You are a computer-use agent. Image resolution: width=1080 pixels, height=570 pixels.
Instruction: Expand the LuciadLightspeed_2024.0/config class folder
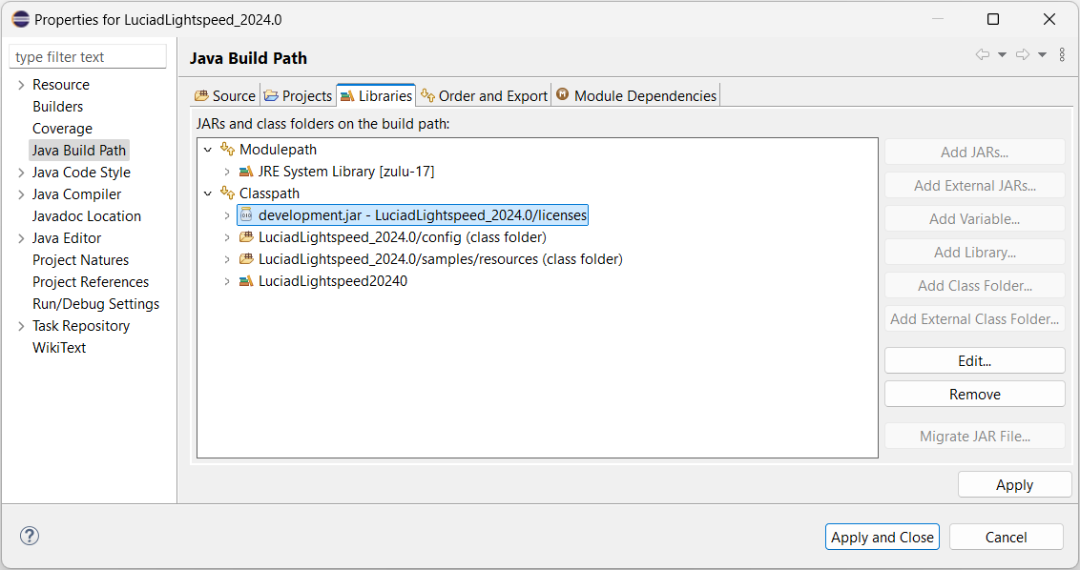click(227, 237)
